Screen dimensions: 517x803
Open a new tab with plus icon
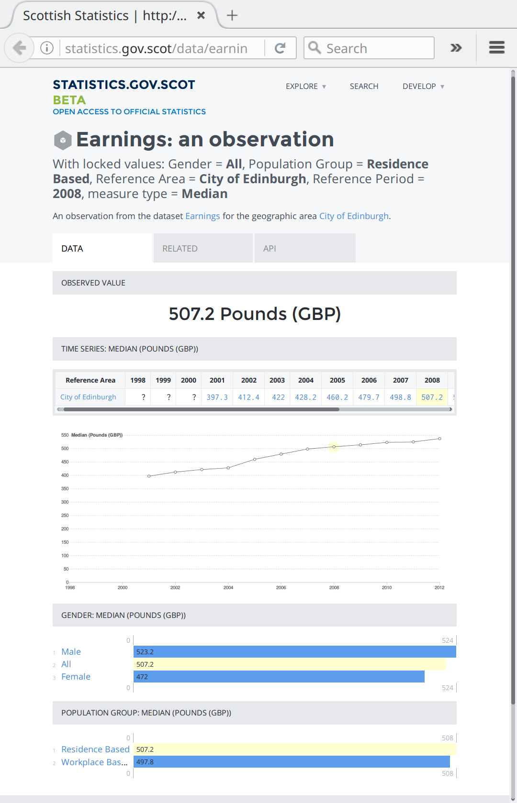pos(232,15)
